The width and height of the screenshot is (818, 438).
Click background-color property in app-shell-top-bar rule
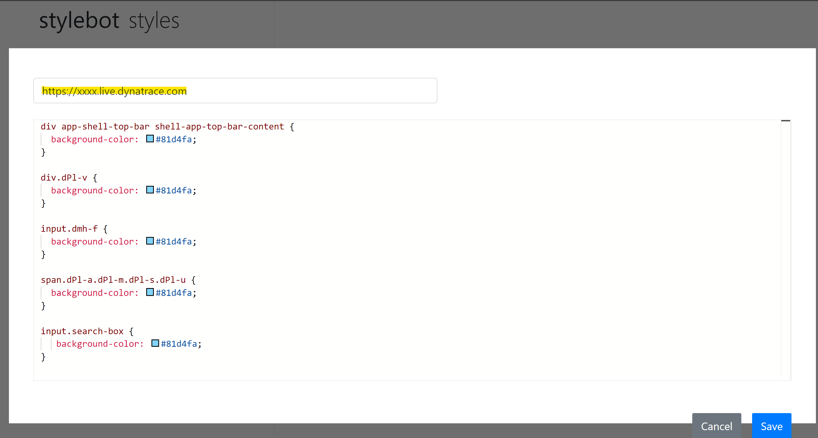coord(95,139)
